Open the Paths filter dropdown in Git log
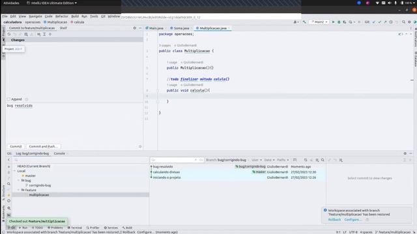Screen dimensions: 417x234 point(283,160)
